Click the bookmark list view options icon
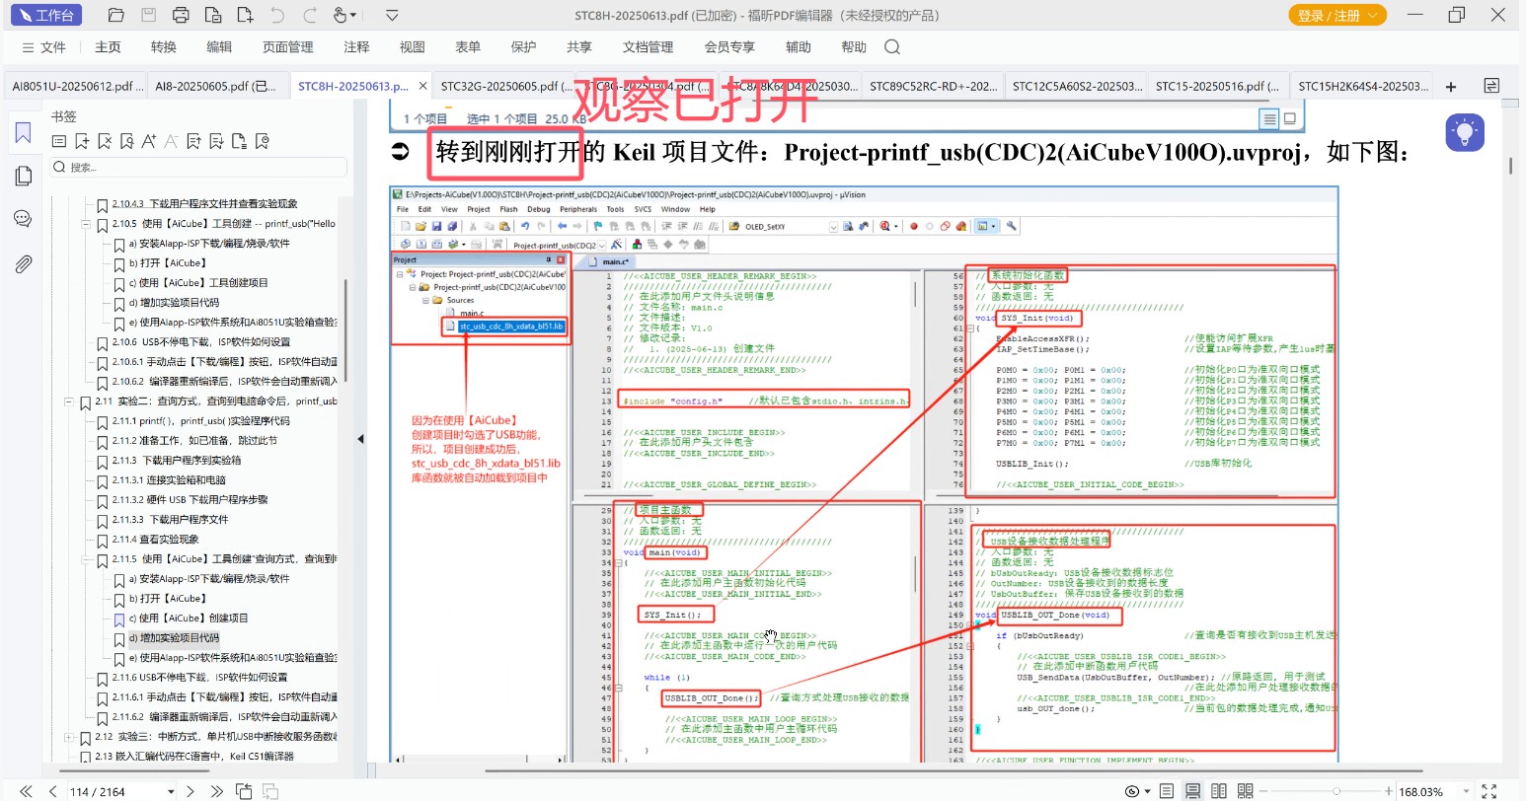 click(59, 142)
